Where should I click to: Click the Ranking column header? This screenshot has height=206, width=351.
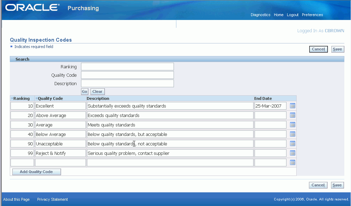click(21, 98)
